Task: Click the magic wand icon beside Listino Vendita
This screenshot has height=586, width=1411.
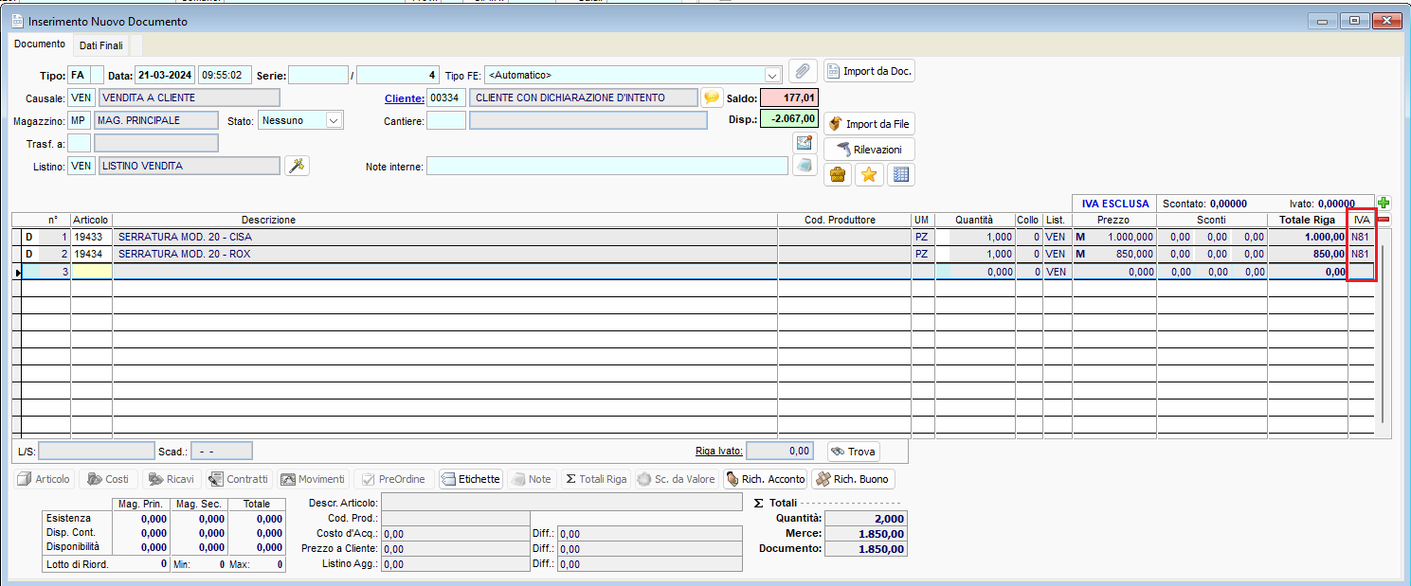Action: point(297,165)
